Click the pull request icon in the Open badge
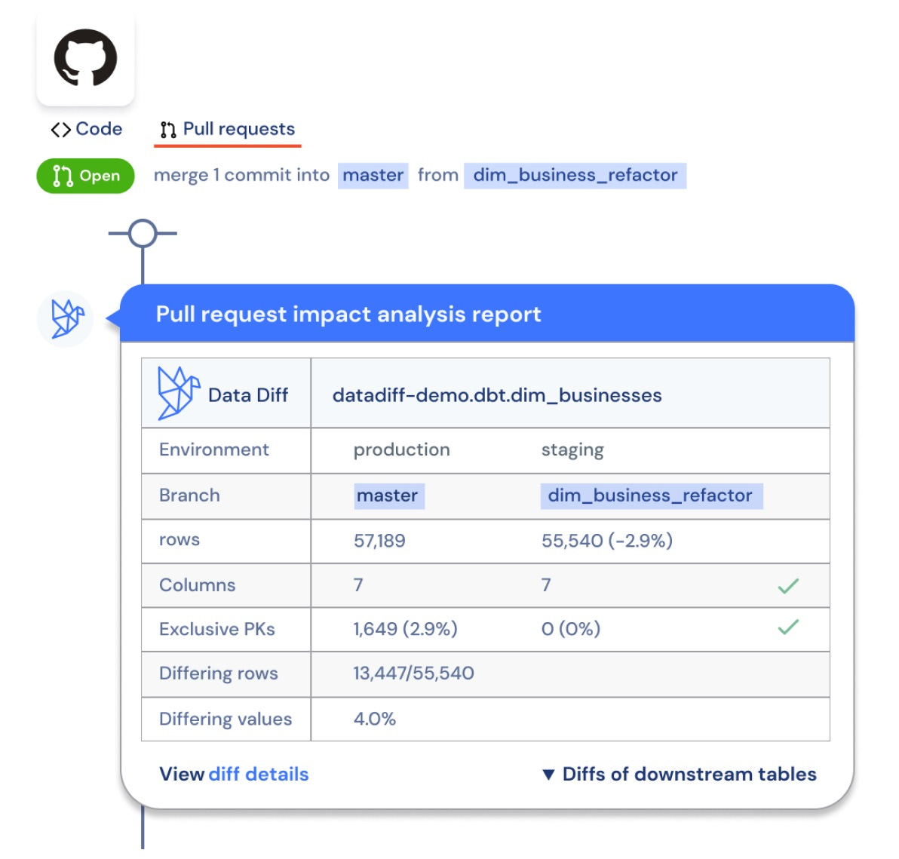The height and width of the screenshot is (859, 899). click(x=62, y=175)
